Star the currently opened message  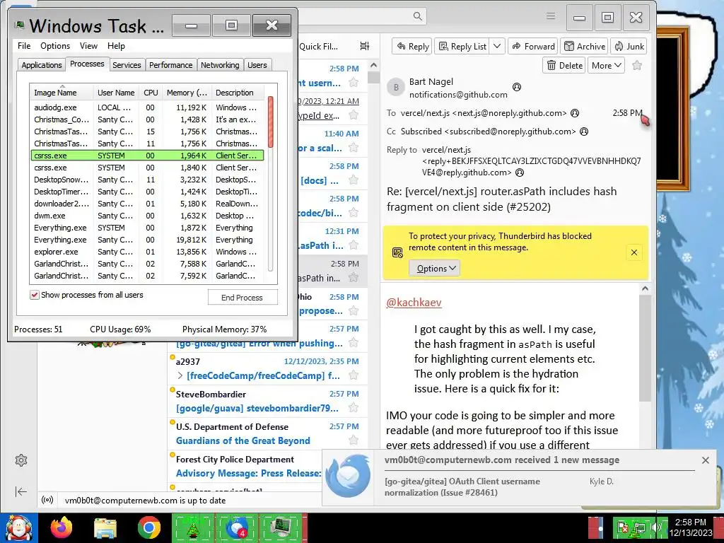coord(637,65)
